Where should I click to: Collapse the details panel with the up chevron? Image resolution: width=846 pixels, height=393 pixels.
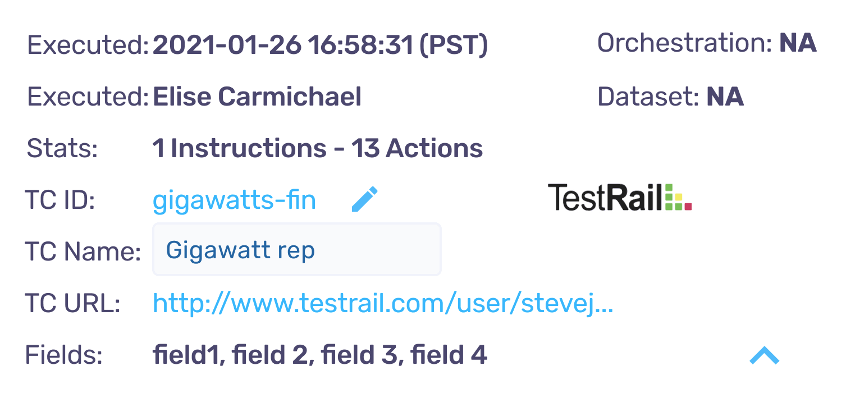(x=763, y=355)
